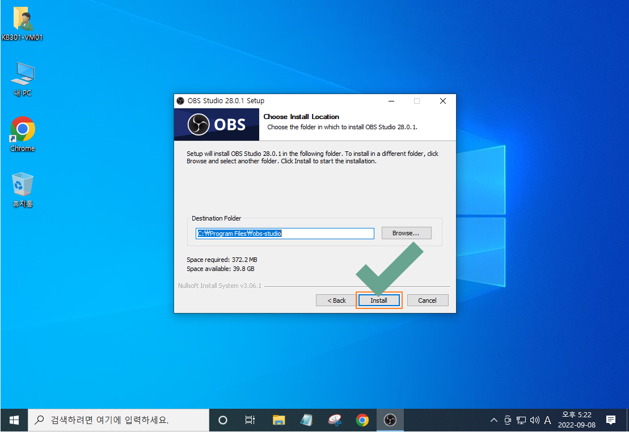This screenshot has width=629, height=432.
Task: Click the Destination Folder path field
Action: (285, 234)
